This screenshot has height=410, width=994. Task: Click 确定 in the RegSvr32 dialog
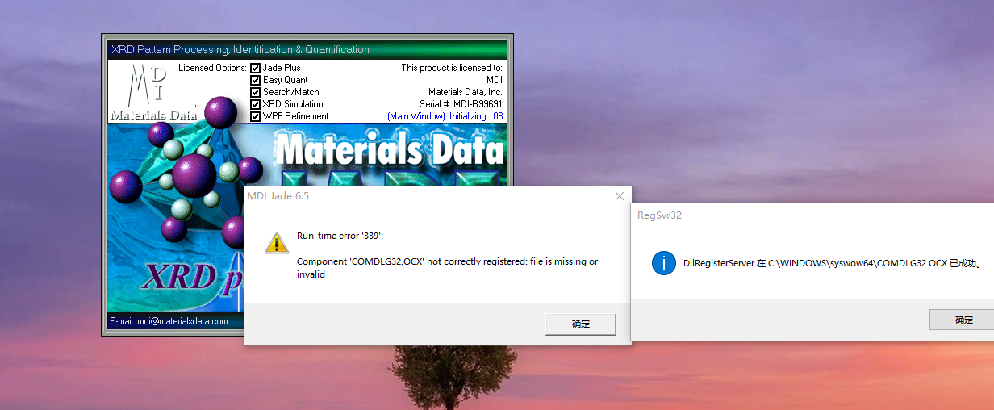coord(963,320)
